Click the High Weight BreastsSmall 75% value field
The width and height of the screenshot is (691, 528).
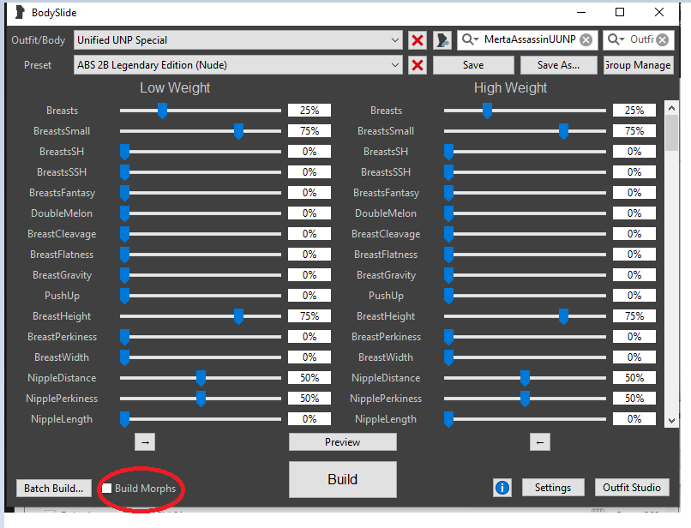click(634, 131)
